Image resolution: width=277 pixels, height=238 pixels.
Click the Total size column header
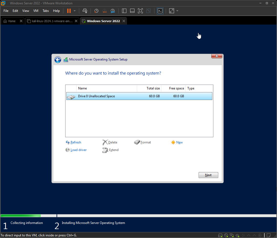tap(149, 88)
